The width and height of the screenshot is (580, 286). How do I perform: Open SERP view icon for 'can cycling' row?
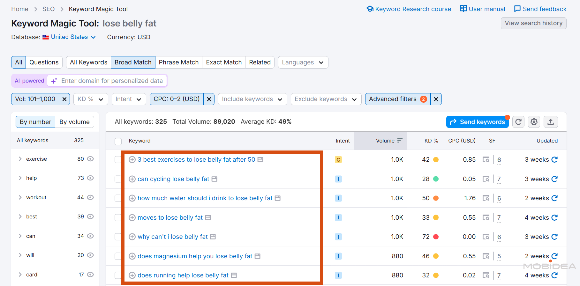(486, 179)
